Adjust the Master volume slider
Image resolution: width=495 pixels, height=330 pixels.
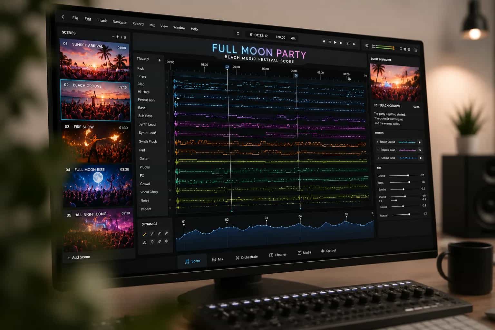[401, 214]
